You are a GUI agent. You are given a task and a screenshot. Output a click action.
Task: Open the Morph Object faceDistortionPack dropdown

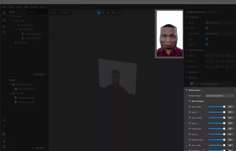[x=219, y=96]
